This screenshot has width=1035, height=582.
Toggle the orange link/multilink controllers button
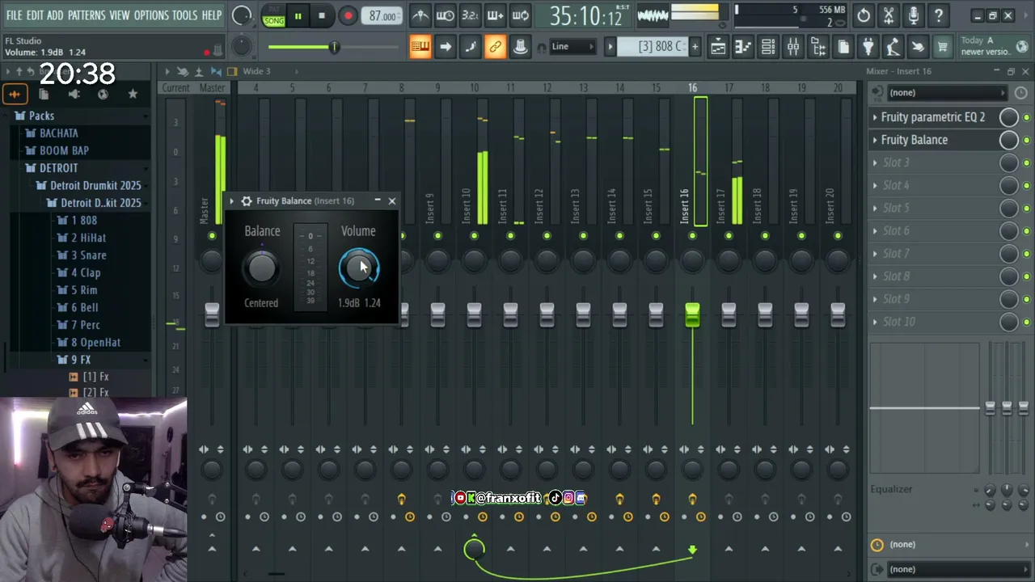[495, 47]
